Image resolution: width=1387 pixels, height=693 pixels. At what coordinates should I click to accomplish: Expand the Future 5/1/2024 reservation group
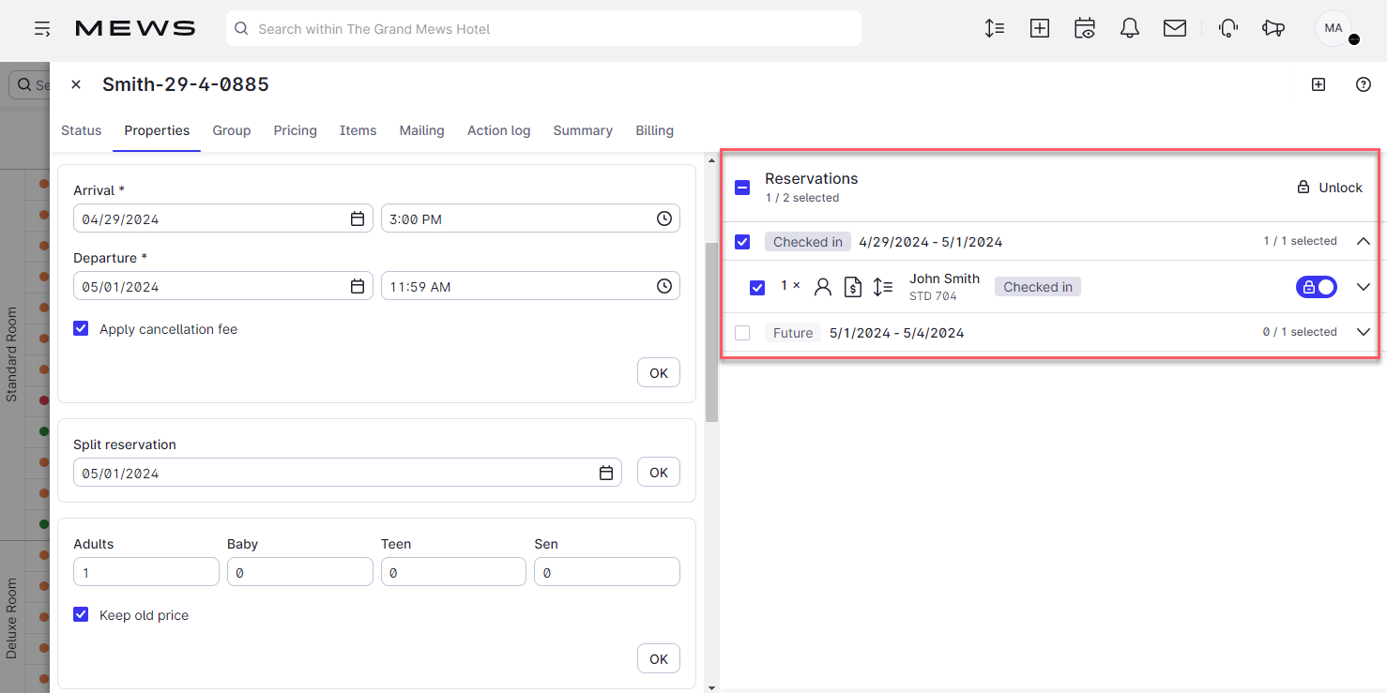[1364, 332]
